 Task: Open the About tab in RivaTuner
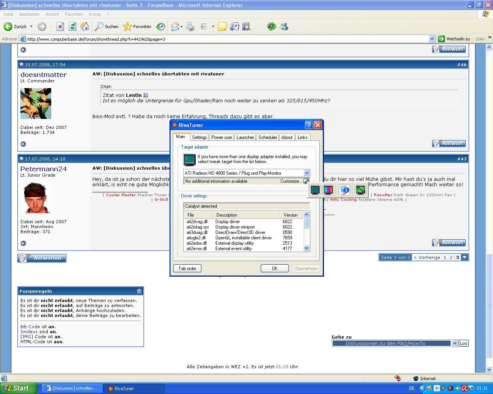tap(287, 137)
